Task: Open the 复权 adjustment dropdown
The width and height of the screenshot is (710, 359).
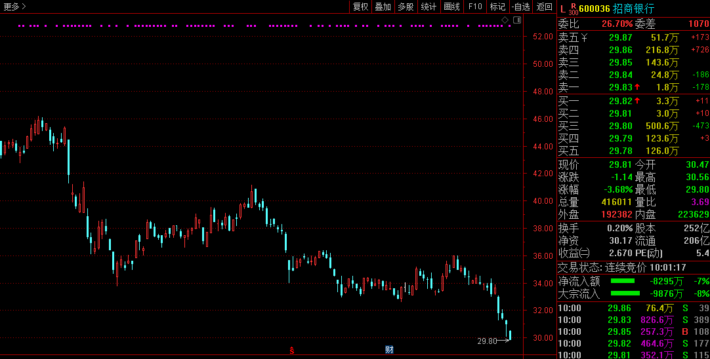Action: click(x=361, y=7)
